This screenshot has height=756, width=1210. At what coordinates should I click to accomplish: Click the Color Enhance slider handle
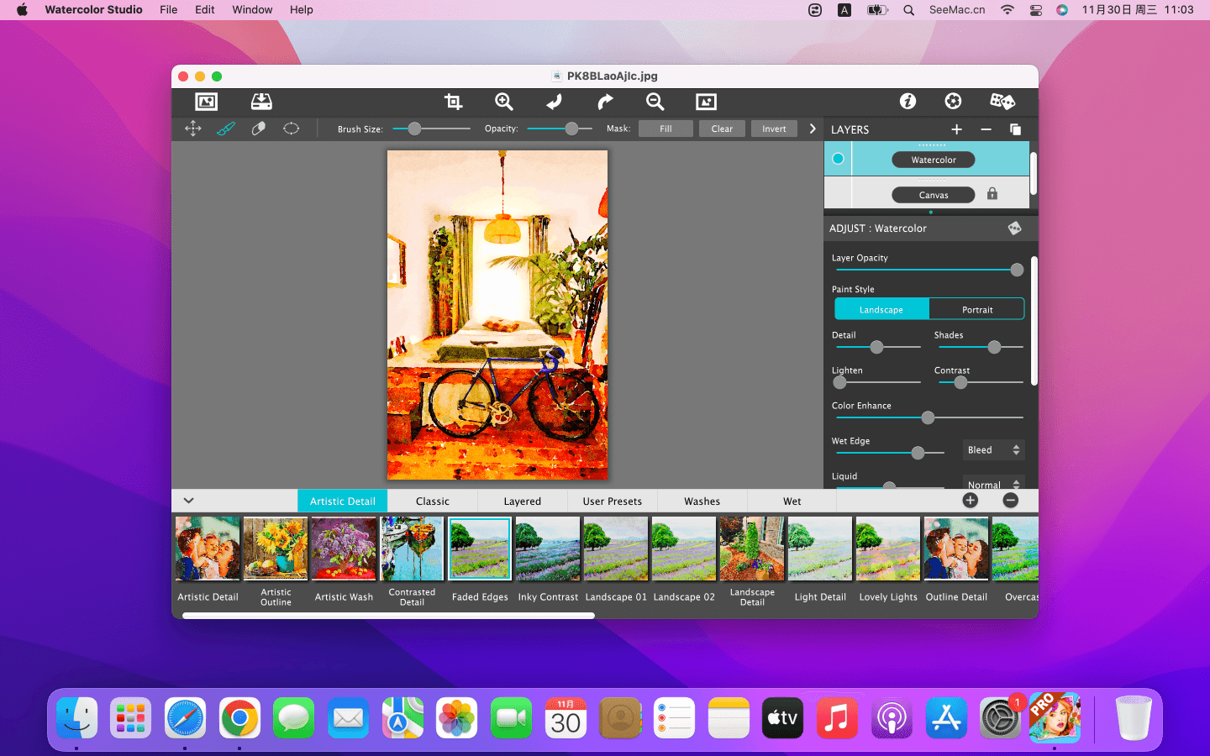(928, 417)
